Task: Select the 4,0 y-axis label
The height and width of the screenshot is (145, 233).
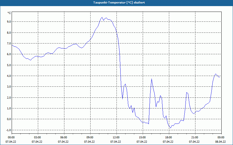Action: tap(9, 76)
